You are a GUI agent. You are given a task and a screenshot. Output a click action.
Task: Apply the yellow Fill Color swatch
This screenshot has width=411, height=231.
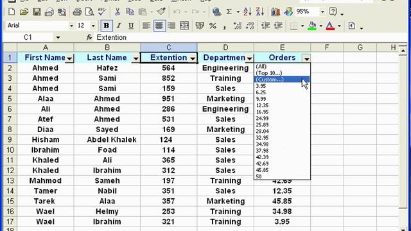[312, 26]
